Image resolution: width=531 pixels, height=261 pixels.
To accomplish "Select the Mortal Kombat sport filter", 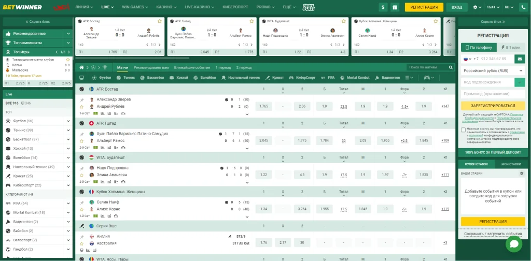I will point(355,78).
